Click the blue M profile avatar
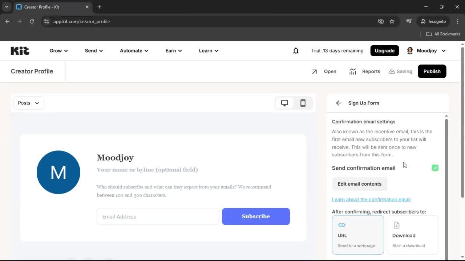465x261 pixels. click(x=58, y=172)
